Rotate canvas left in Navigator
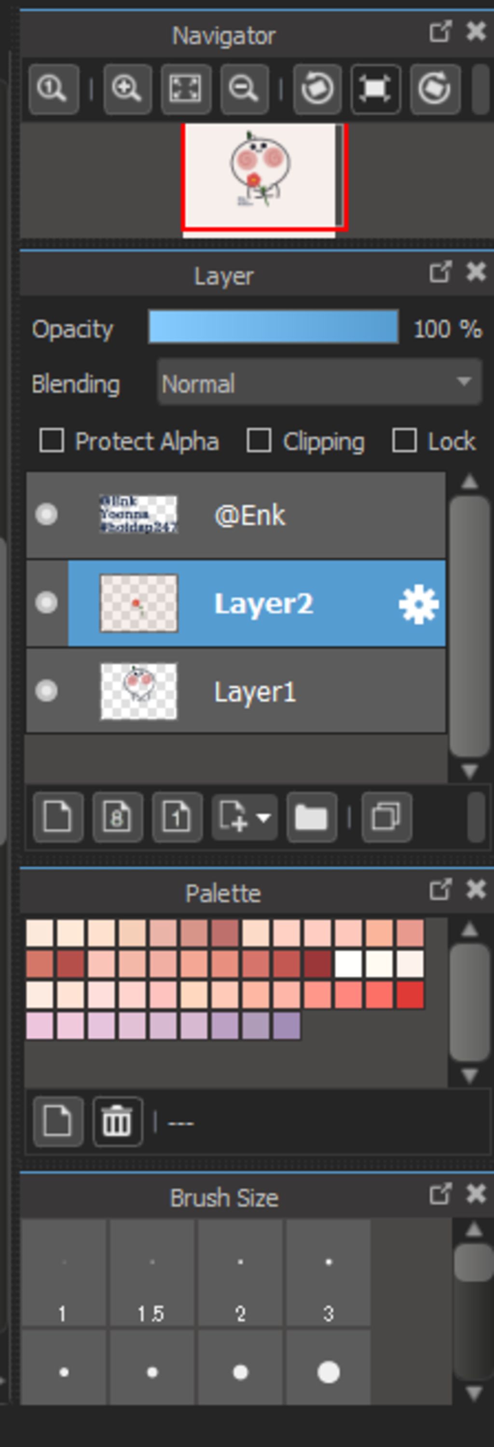This screenshot has width=494, height=1447. 317,89
